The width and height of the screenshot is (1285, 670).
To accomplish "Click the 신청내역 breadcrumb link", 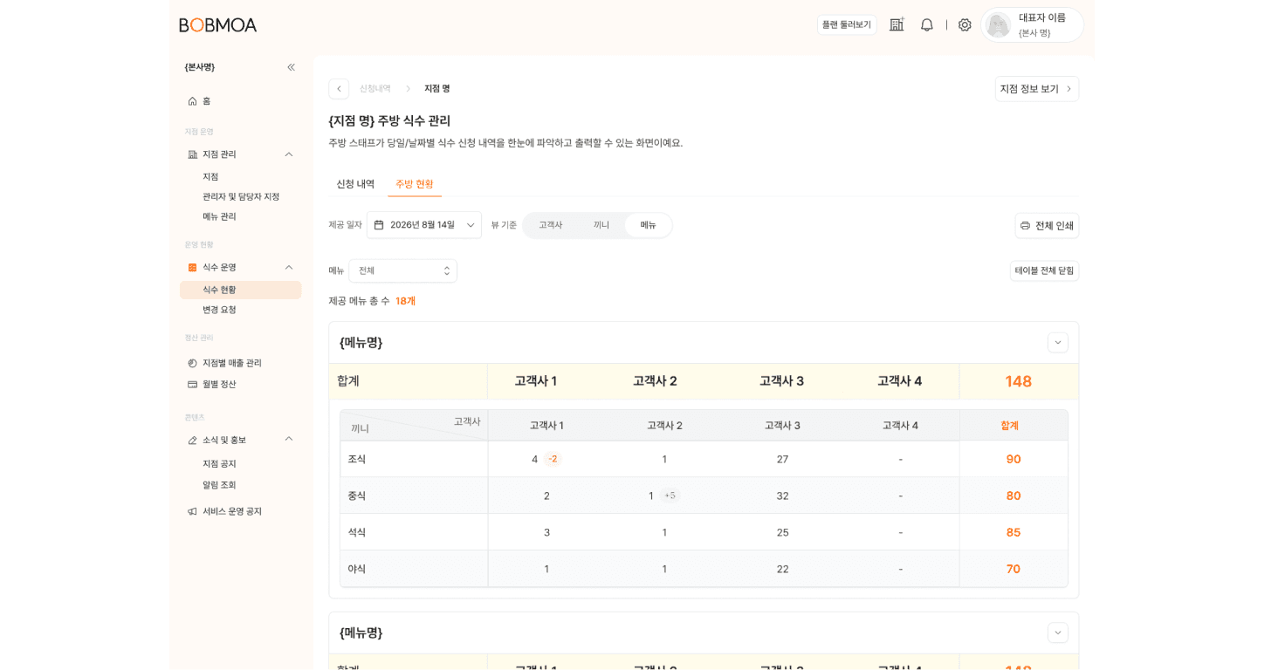I will (375, 89).
